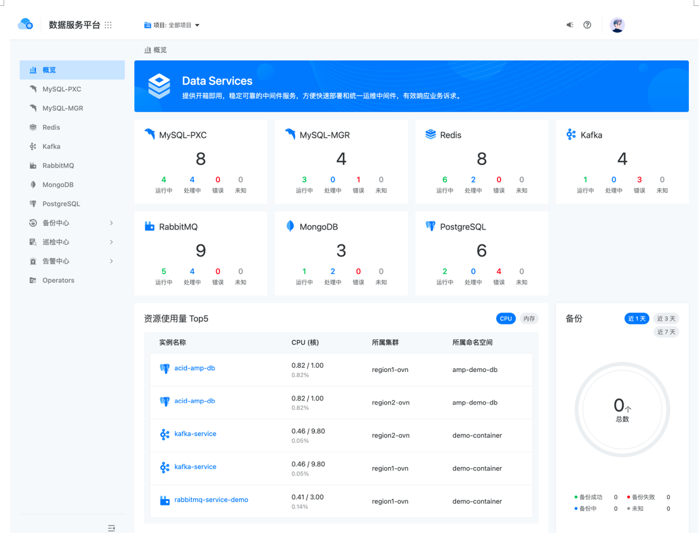Click the Redis stack icon in the Redis card

pos(430,134)
